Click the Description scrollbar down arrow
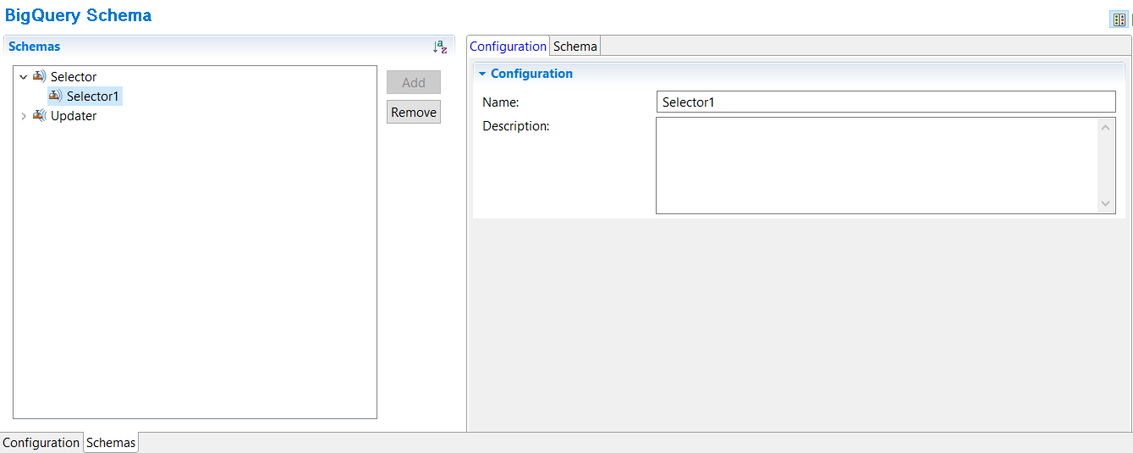This screenshot has height=453, width=1133. coord(1107,203)
